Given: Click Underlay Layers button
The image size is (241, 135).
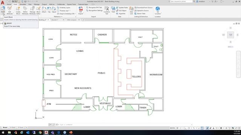Looking at the screenshot, I should point(64,7).
